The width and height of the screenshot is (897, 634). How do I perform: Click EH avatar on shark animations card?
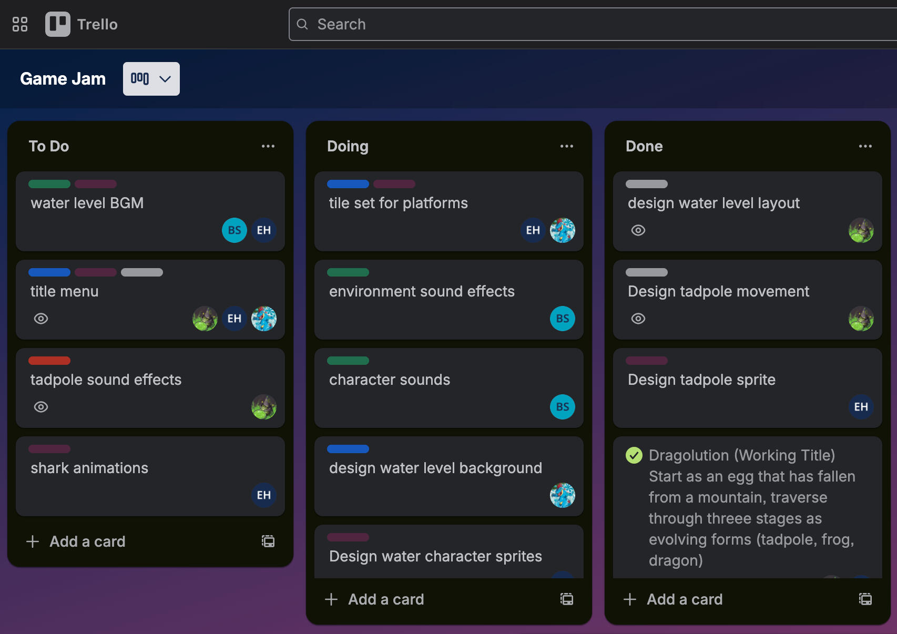tap(264, 495)
